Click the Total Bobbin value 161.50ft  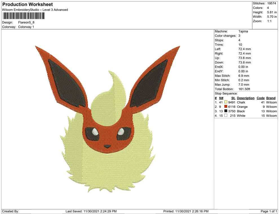(245, 89)
